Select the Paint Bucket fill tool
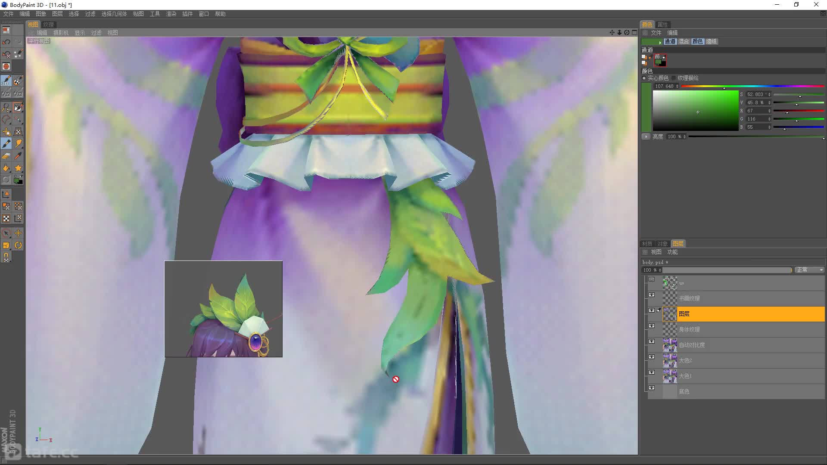827x465 pixels. pos(6,168)
